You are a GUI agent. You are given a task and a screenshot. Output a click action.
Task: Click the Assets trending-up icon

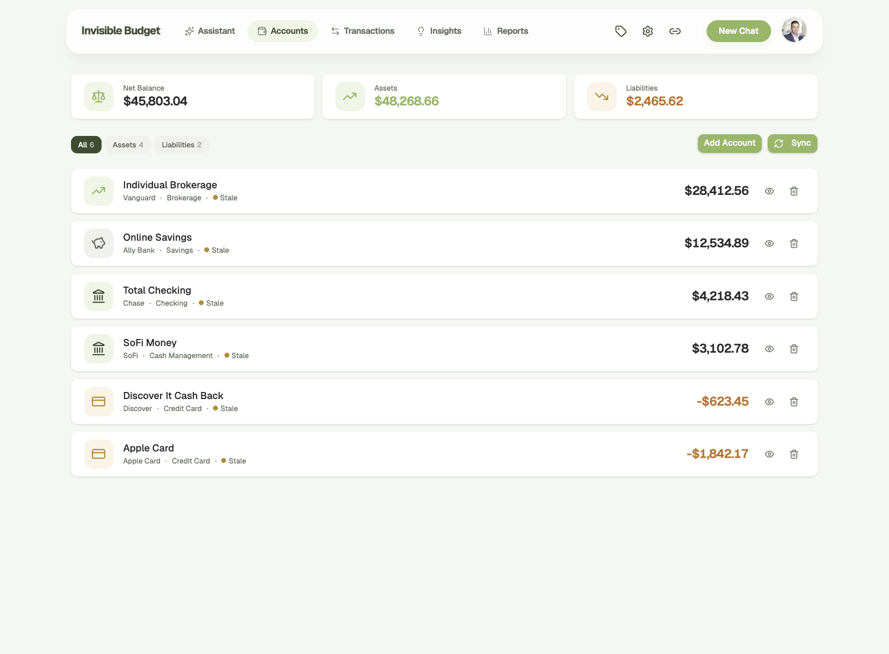pyautogui.click(x=349, y=96)
